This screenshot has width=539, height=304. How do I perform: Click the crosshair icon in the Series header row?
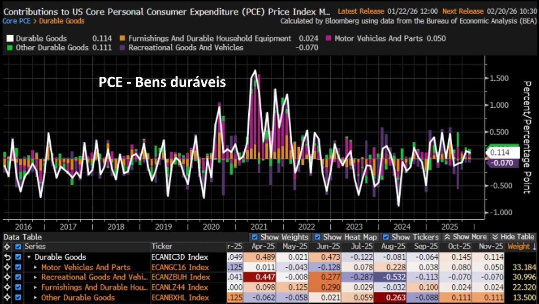pyautogui.click(x=6, y=246)
